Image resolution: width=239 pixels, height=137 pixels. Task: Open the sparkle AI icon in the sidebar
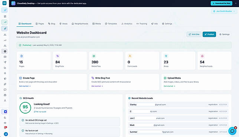click(5, 73)
